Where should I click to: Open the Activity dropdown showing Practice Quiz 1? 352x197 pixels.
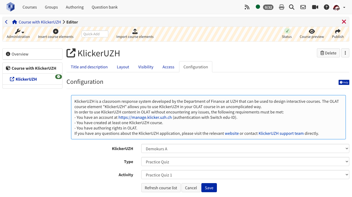click(244, 175)
